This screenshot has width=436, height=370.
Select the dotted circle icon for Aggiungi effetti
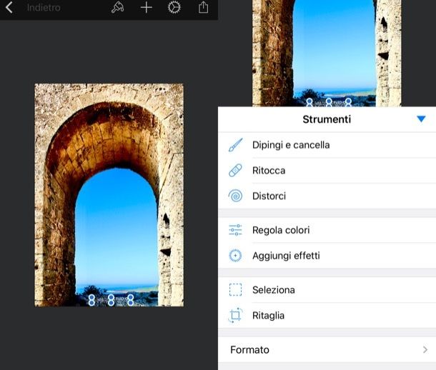pyautogui.click(x=236, y=256)
